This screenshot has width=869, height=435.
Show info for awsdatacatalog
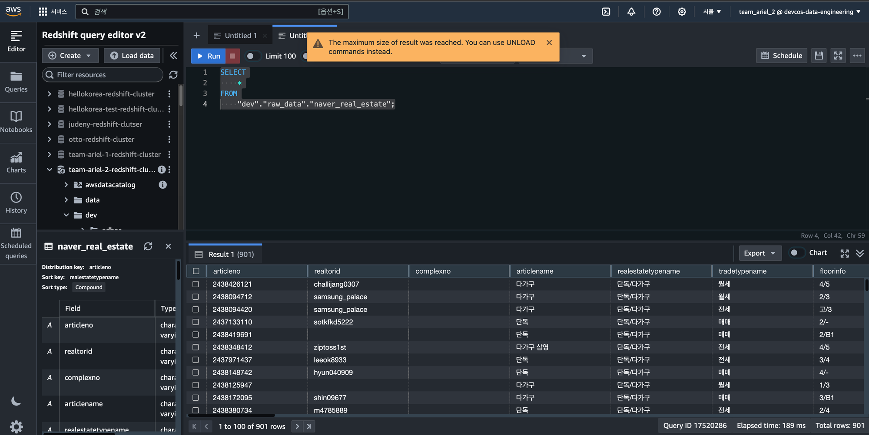(163, 185)
